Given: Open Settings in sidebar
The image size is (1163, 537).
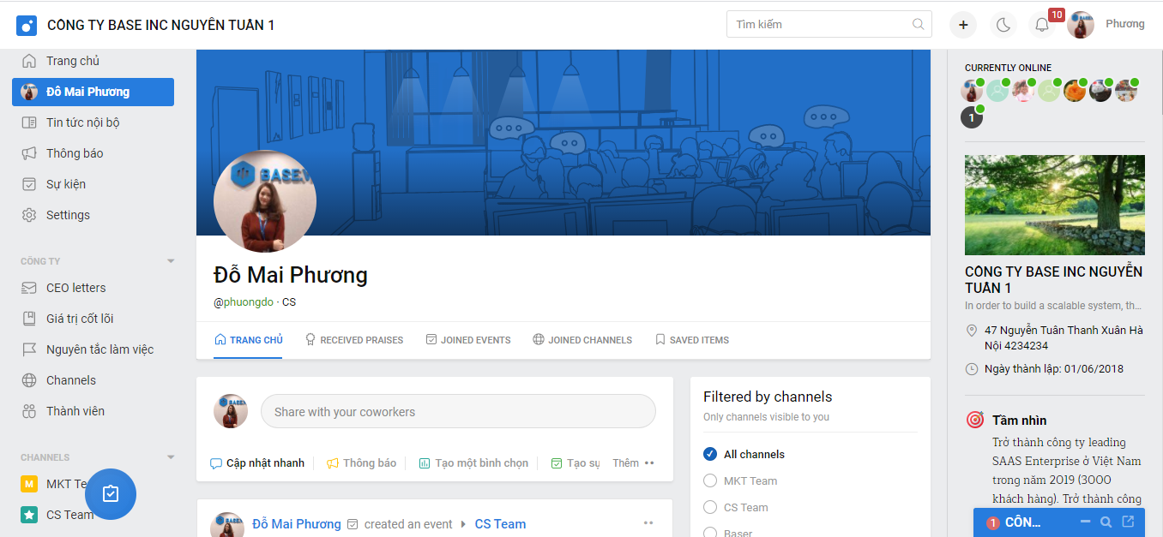Looking at the screenshot, I should (x=68, y=215).
